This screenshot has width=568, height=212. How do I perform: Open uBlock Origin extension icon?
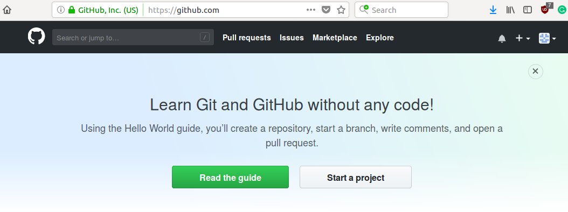click(544, 10)
